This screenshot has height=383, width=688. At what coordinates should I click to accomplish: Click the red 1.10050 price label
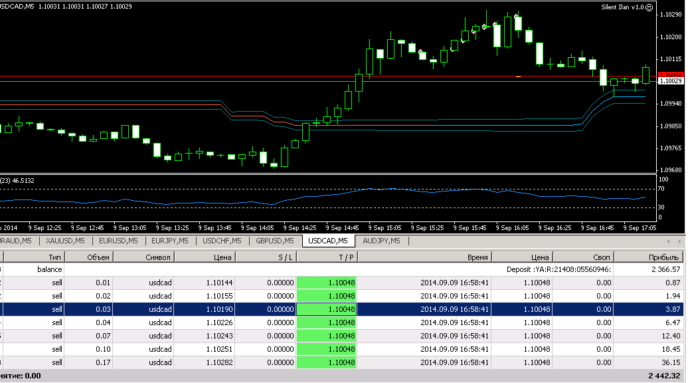pyautogui.click(x=671, y=75)
